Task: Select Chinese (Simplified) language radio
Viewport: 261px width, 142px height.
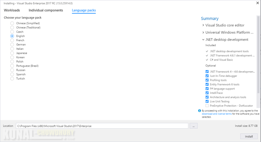Action: point(12,23)
